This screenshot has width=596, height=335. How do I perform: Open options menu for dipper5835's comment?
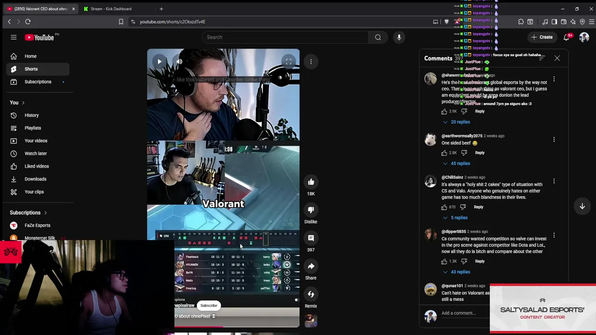(x=554, y=235)
